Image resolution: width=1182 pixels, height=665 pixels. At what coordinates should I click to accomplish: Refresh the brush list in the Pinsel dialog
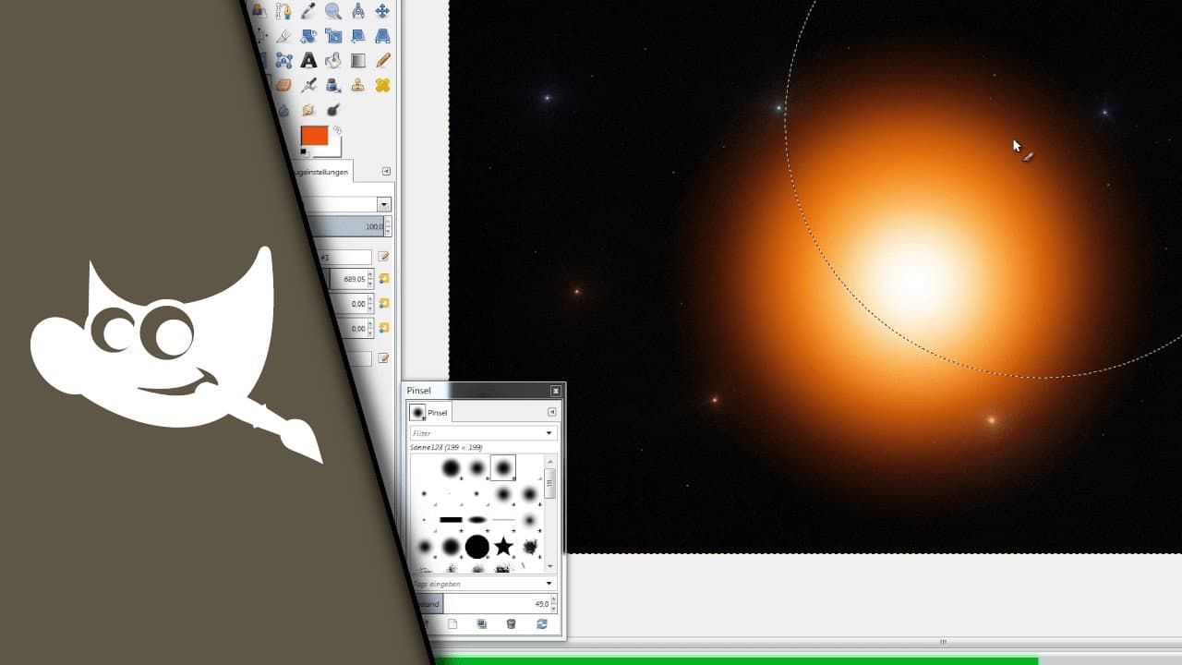(x=540, y=624)
